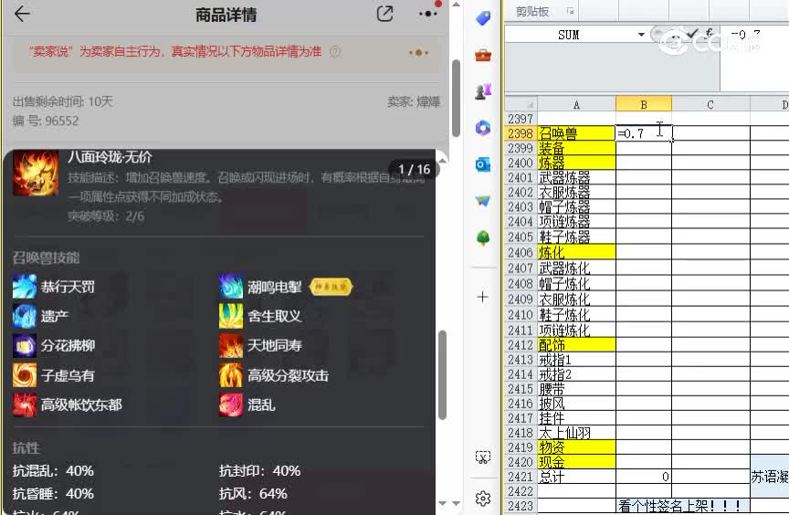Viewport: 789px width, 515px height.
Task: Click the seller name 烽烽
Action: click(x=428, y=101)
